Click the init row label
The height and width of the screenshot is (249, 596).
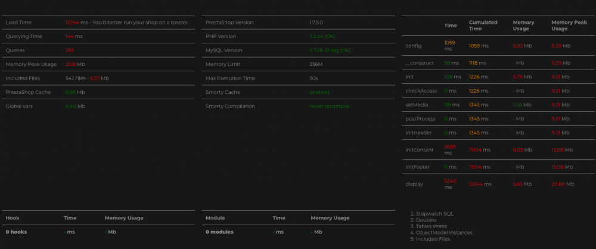click(410, 77)
